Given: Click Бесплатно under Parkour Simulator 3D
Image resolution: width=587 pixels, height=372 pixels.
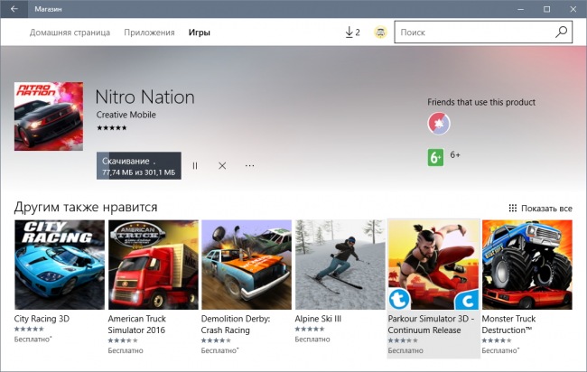Looking at the screenshot, I should (405, 350).
